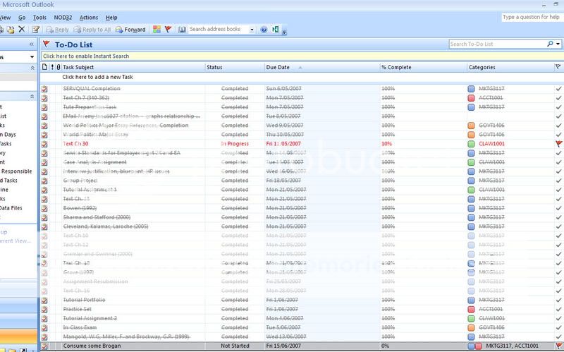Sort by the Icon column header
The height and width of the screenshot is (352, 564).
click(44, 67)
